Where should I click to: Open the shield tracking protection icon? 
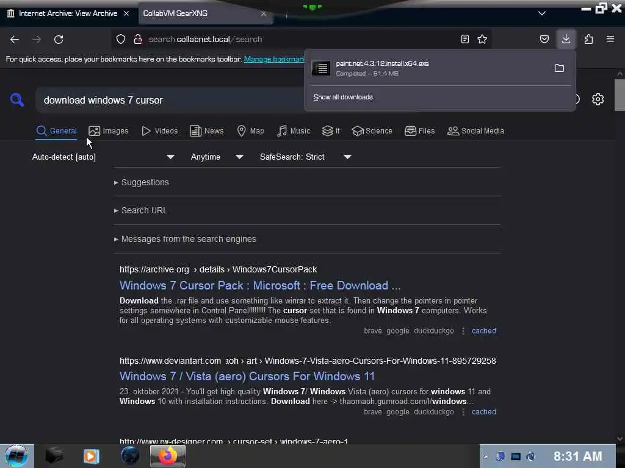click(121, 39)
